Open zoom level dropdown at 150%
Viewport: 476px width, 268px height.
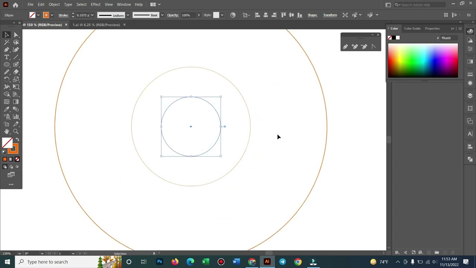pos(19,253)
